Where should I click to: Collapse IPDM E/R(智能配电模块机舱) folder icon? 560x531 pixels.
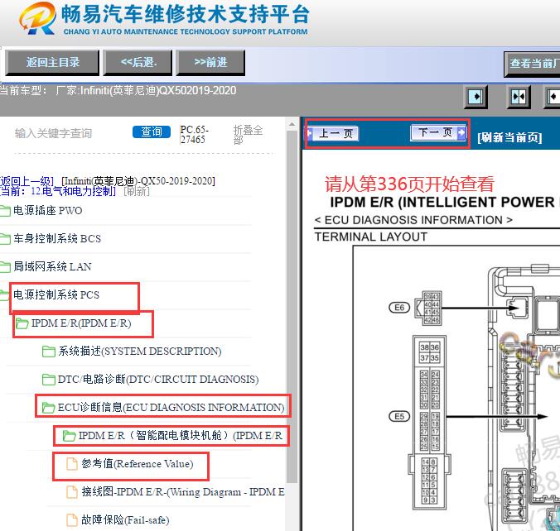[x=69, y=436]
